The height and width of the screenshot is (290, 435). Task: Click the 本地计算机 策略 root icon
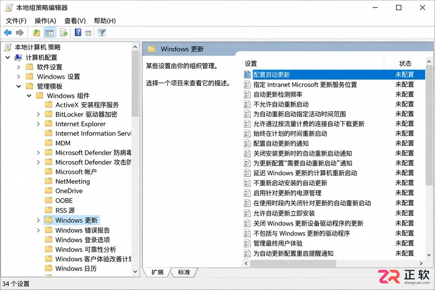coord(8,47)
